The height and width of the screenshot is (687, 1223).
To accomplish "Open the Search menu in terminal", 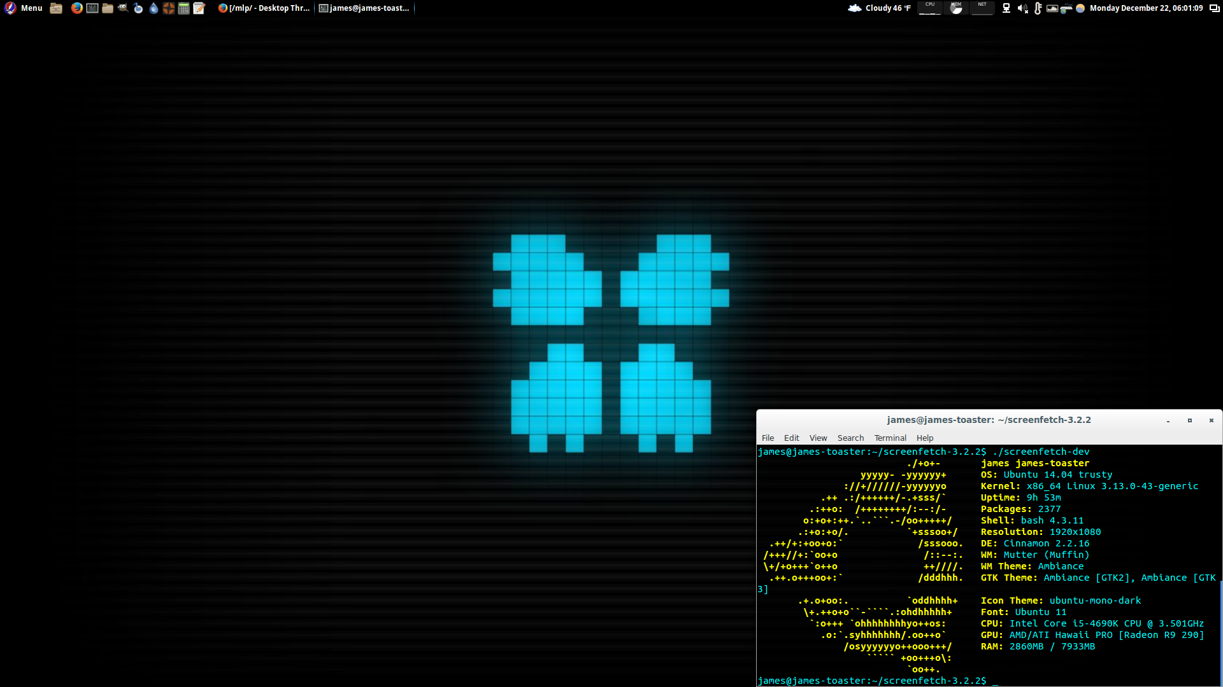I will [x=850, y=438].
